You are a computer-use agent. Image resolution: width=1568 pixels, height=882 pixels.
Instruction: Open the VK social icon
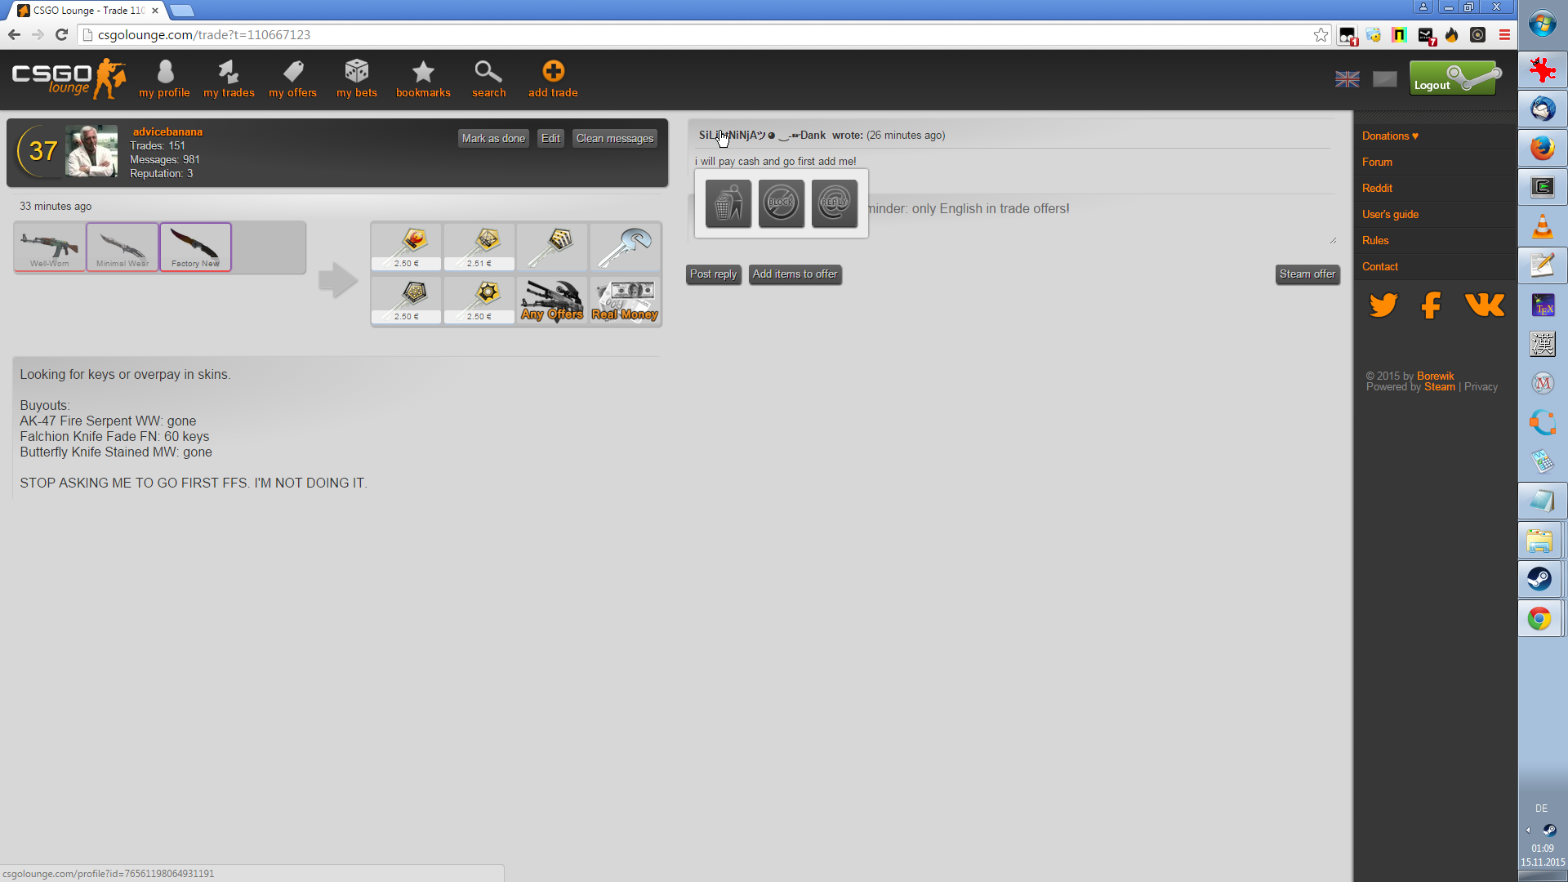tap(1484, 305)
